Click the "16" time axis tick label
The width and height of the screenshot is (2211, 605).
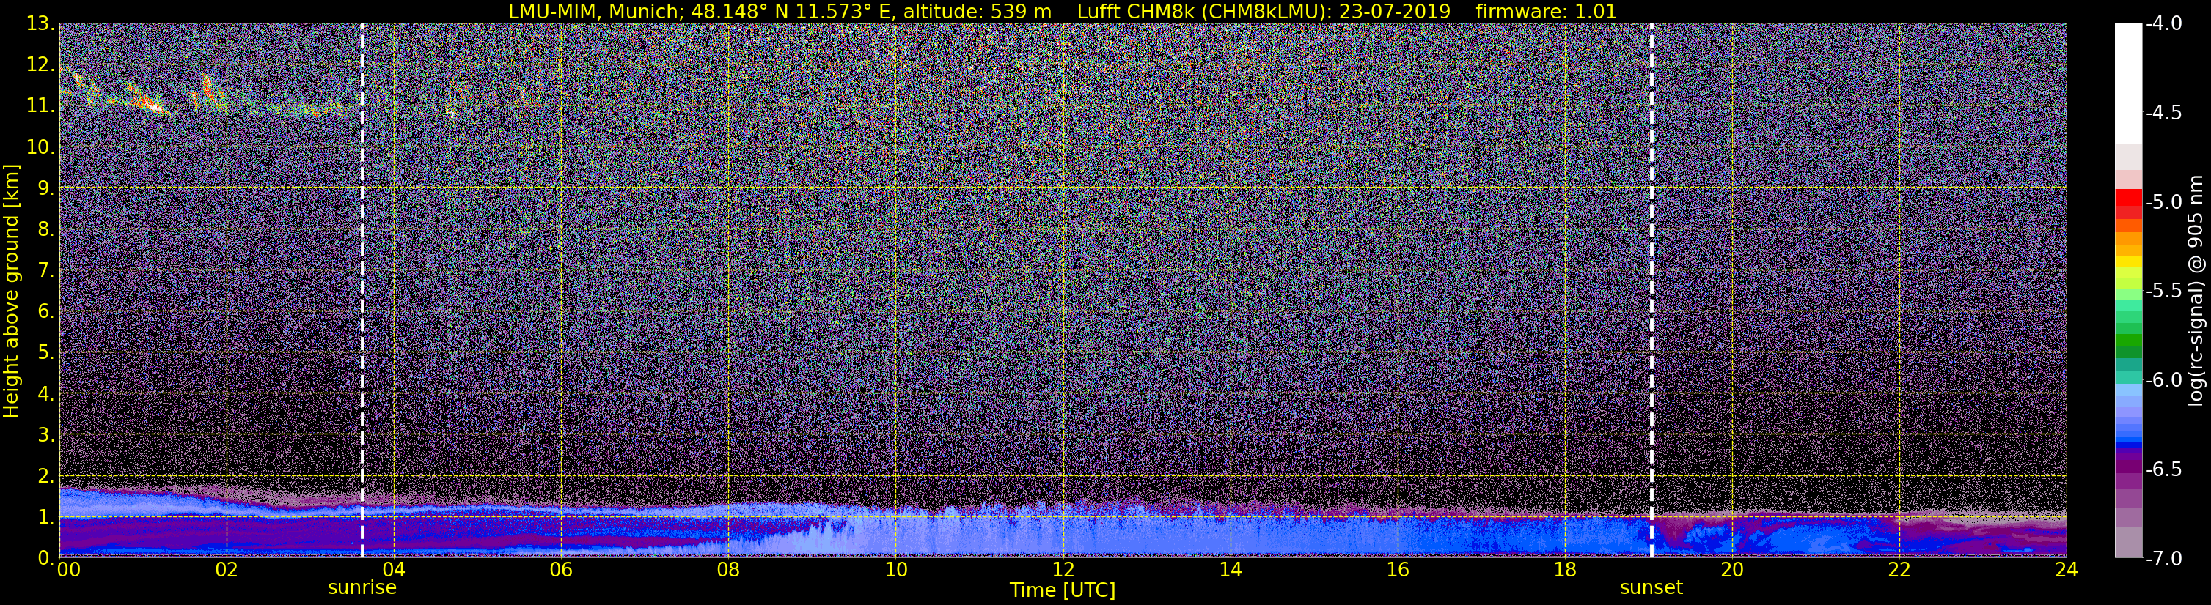point(1397,570)
